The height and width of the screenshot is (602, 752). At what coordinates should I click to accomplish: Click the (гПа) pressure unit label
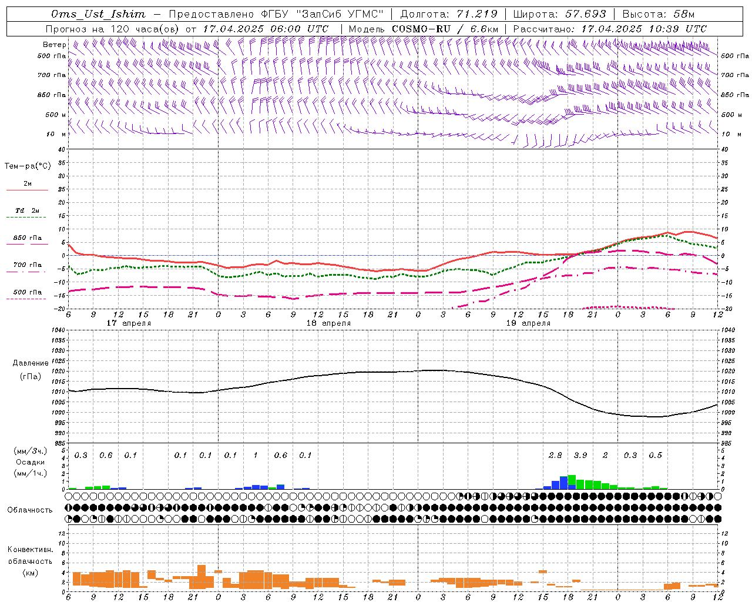point(31,376)
